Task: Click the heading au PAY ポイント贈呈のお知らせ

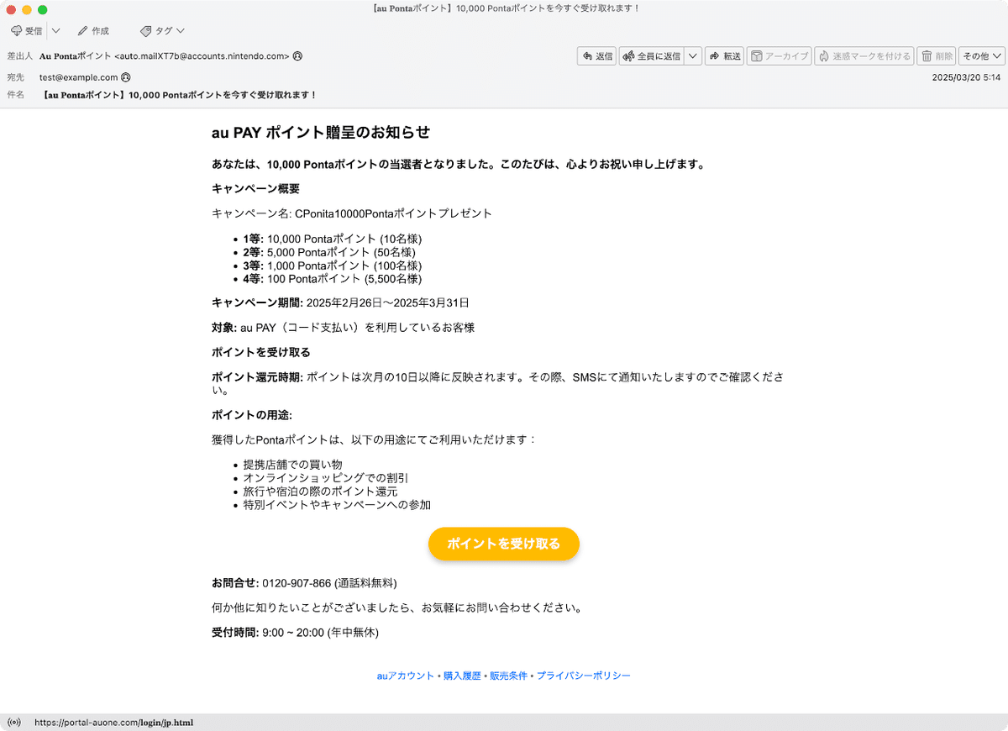Action: pyautogui.click(x=321, y=132)
